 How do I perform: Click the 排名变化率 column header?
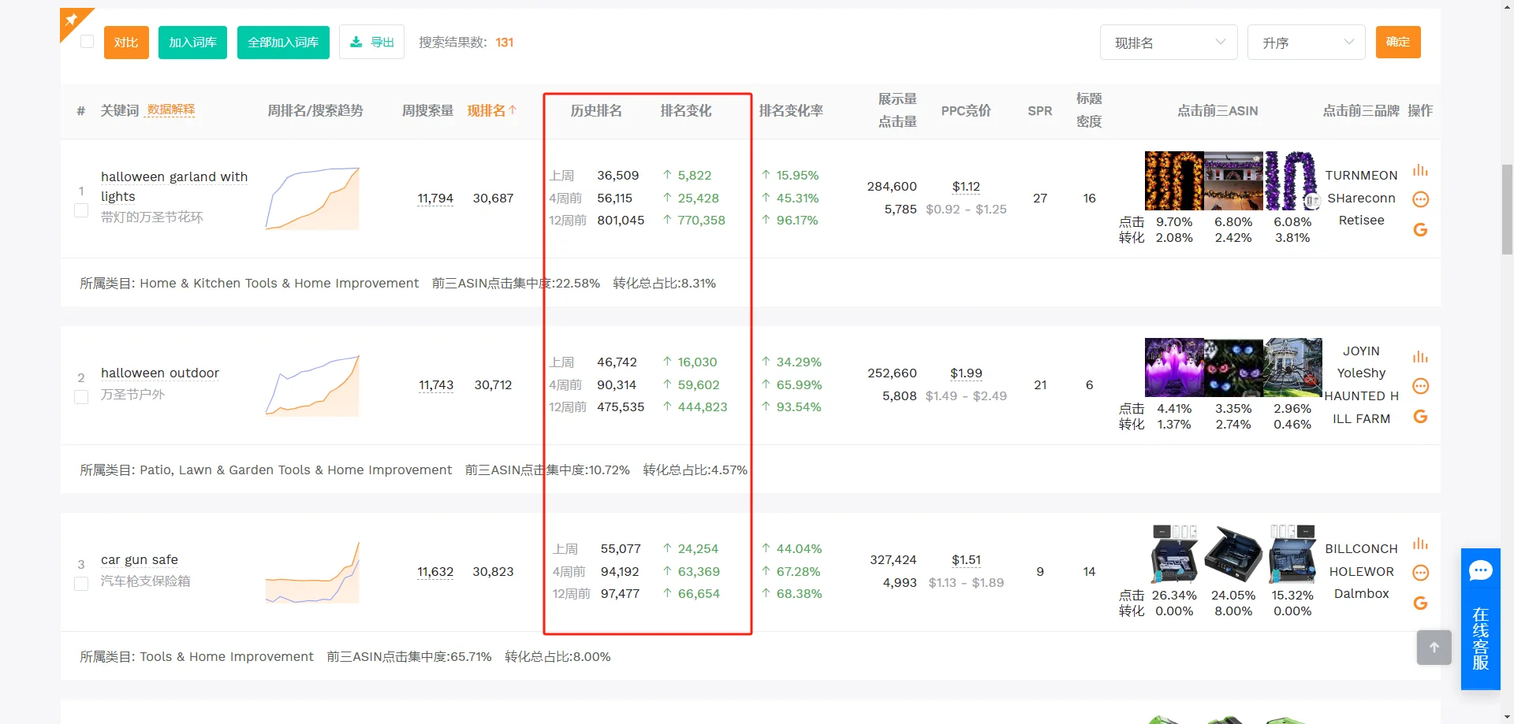coord(791,111)
